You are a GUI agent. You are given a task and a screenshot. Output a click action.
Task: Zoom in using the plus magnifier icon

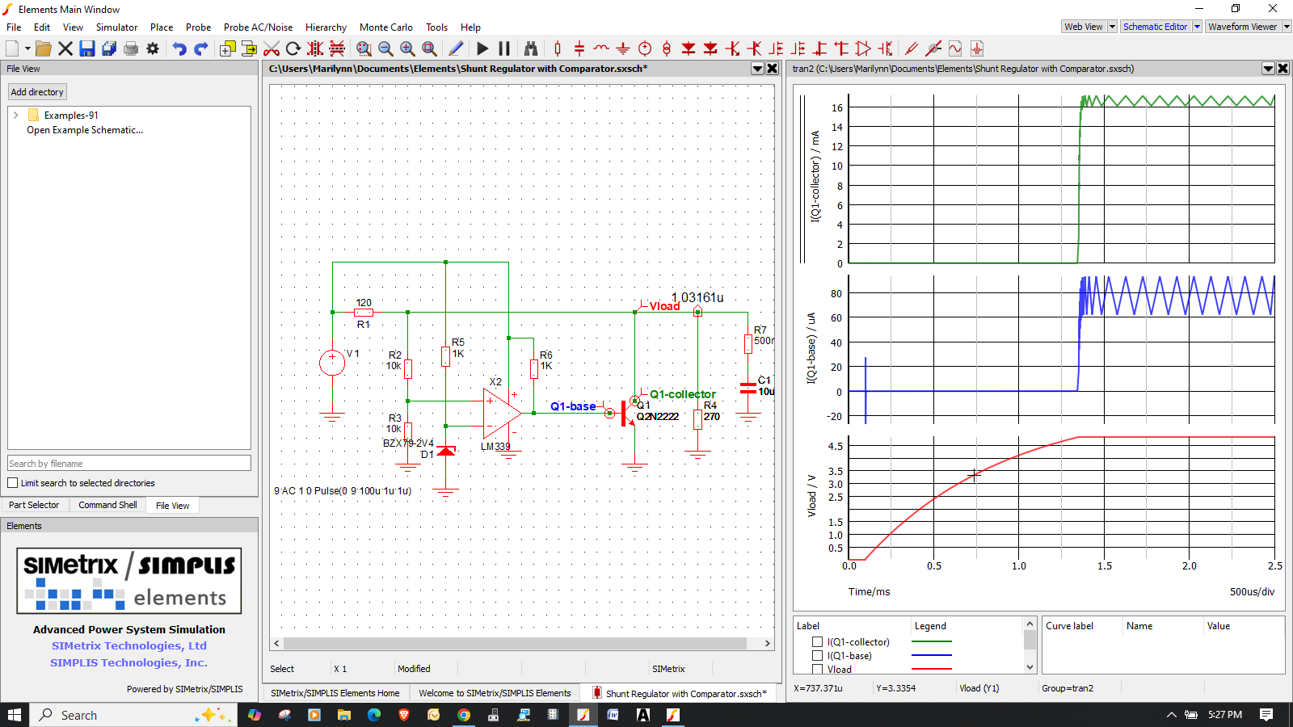[x=407, y=48]
